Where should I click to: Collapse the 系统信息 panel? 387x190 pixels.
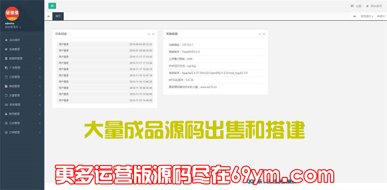pyautogui.click(x=260, y=34)
